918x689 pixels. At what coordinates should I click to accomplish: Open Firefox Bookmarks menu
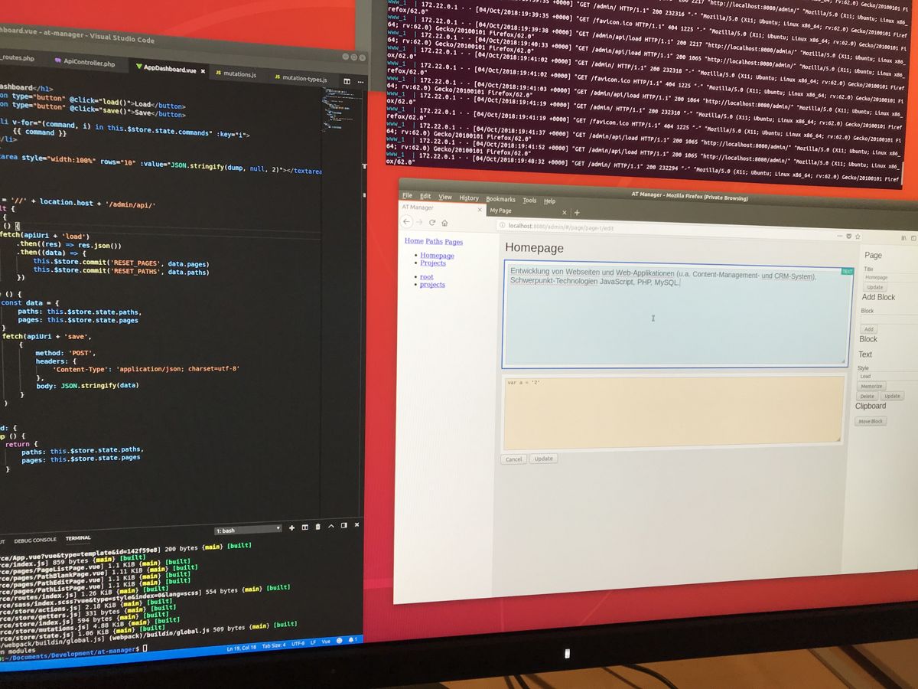tap(500, 199)
